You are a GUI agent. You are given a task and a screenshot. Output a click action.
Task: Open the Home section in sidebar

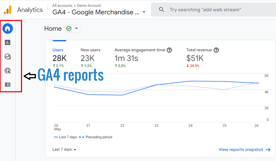tap(7, 28)
